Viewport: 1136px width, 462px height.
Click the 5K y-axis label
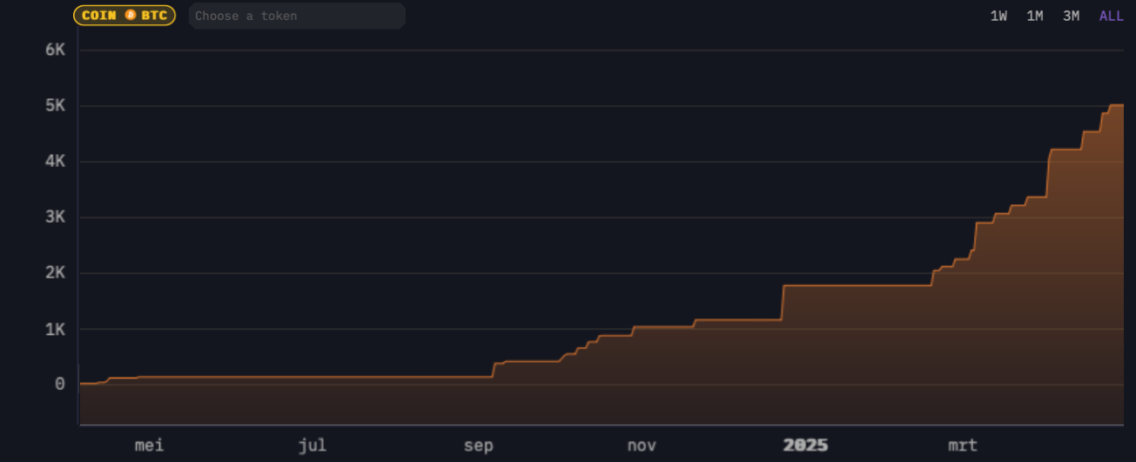[55, 105]
